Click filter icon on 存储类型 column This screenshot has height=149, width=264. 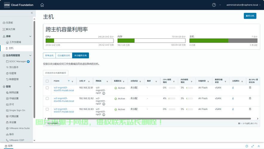pyautogui.click(x=208, y=81)
